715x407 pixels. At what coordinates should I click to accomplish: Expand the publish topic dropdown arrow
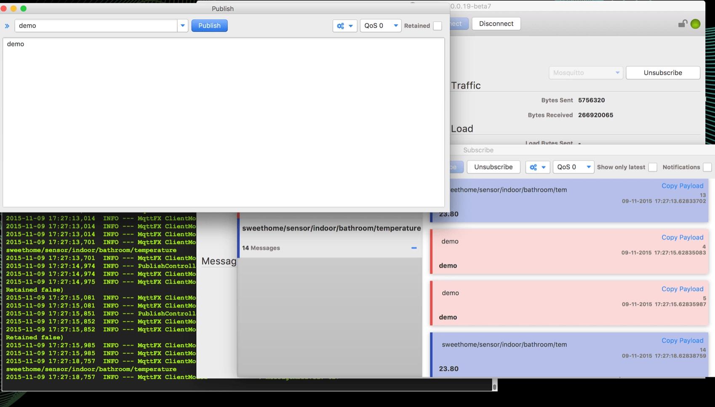182,26
